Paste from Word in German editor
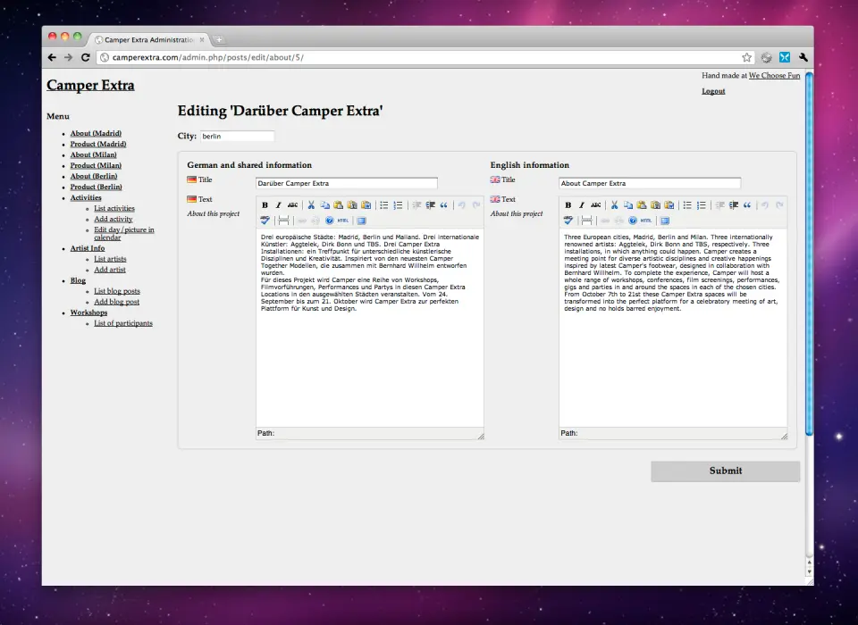The width and height of the screenshot is (858, 625). [x=366, y=205]
